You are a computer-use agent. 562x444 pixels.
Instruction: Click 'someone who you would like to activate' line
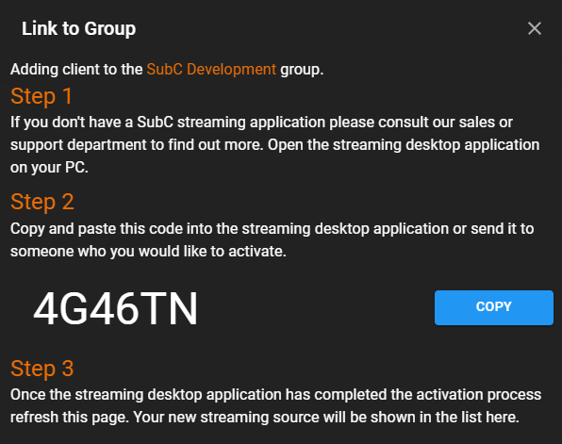(148, 251)
